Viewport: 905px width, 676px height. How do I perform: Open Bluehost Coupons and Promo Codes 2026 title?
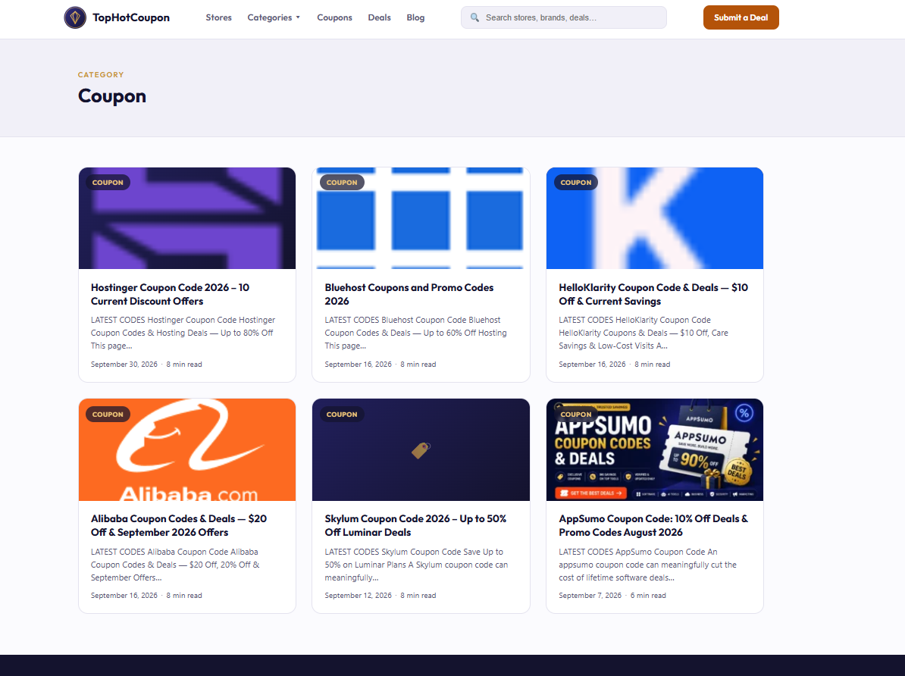click(409, 294)
